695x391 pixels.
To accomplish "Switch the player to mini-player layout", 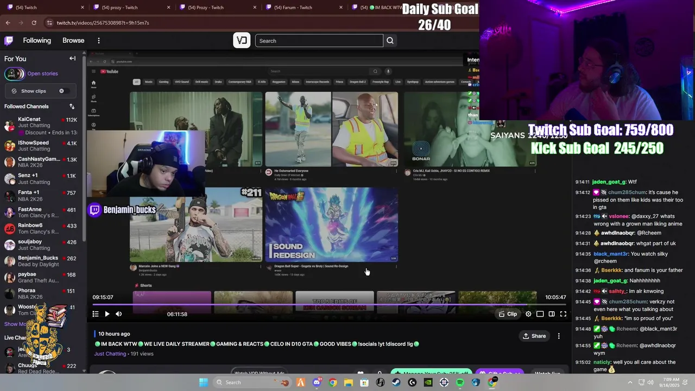I will point(540,314).
